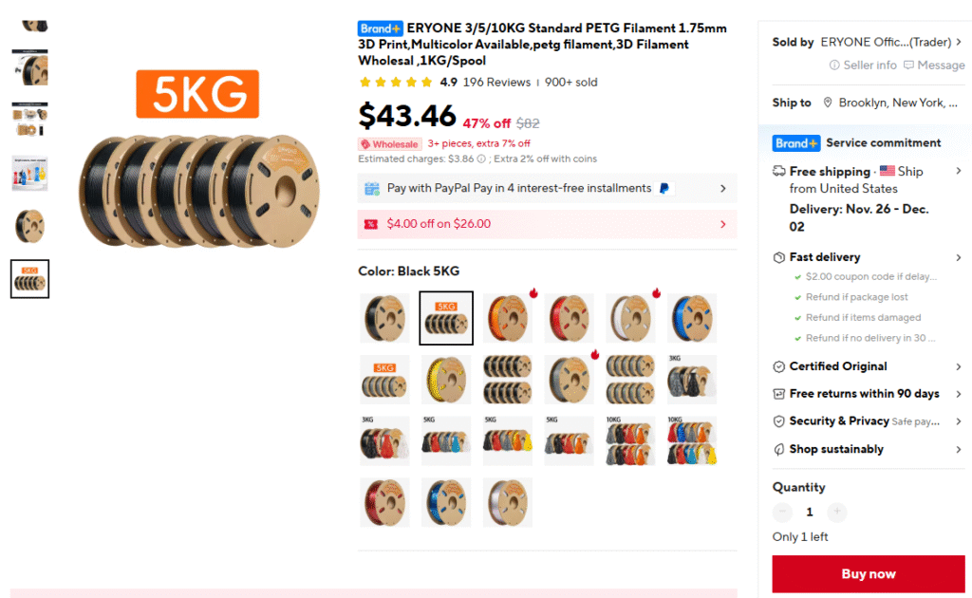
Task: Message the seller
Action: 934,65
